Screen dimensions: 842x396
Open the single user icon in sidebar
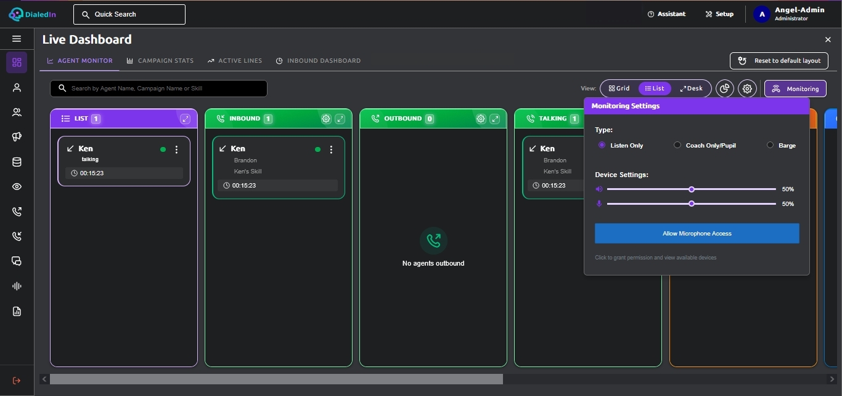(x=17, y=87)
